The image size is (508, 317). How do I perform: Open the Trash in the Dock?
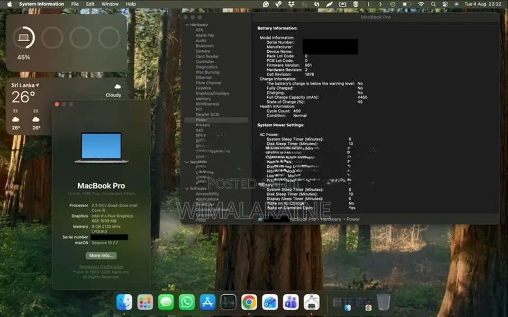coord(384,302)
